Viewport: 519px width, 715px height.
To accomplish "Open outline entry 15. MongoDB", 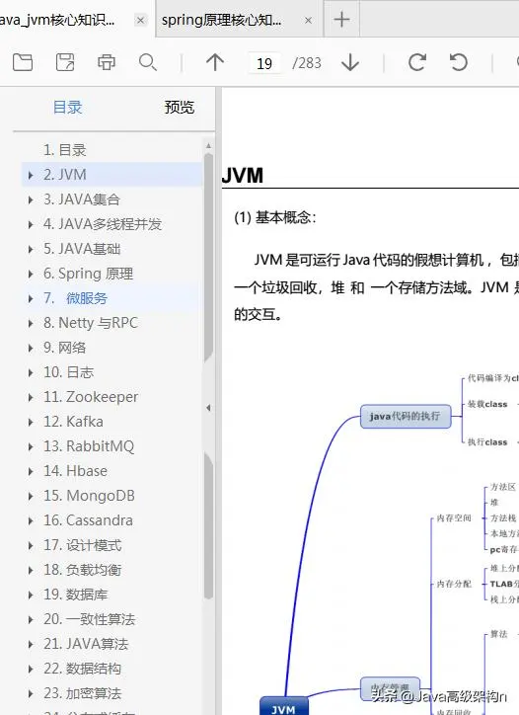I will [x=89, y=495].
